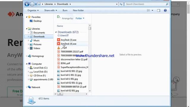Click image icon of bsnl bill 1 001 (1).jpg
Screen dimensions: 190x107
tap(59, 75)
